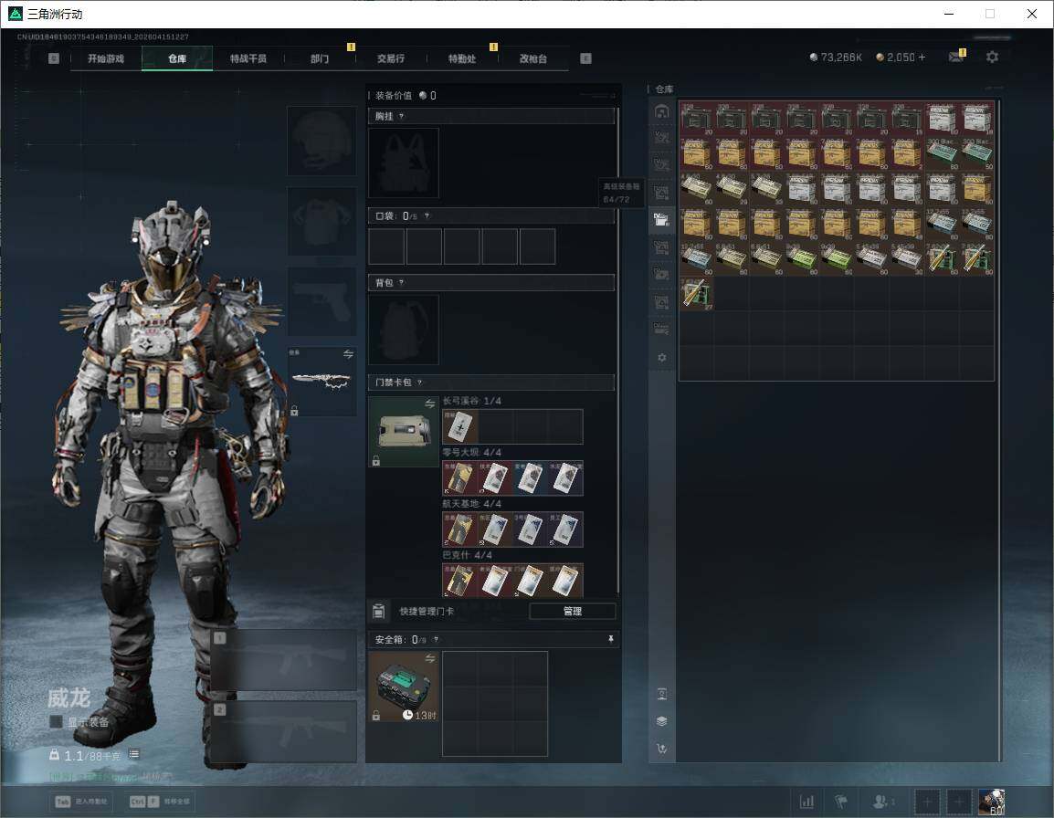Image resolution: width=1054 pixels, height=818 pixels.
Task: Select the empty body armor slot
Action: (322, 221)
